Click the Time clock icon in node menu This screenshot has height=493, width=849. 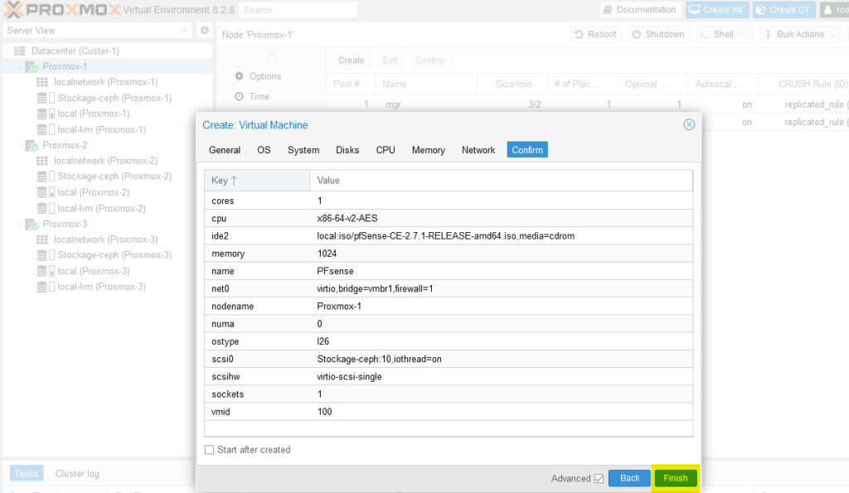point(239,96)
